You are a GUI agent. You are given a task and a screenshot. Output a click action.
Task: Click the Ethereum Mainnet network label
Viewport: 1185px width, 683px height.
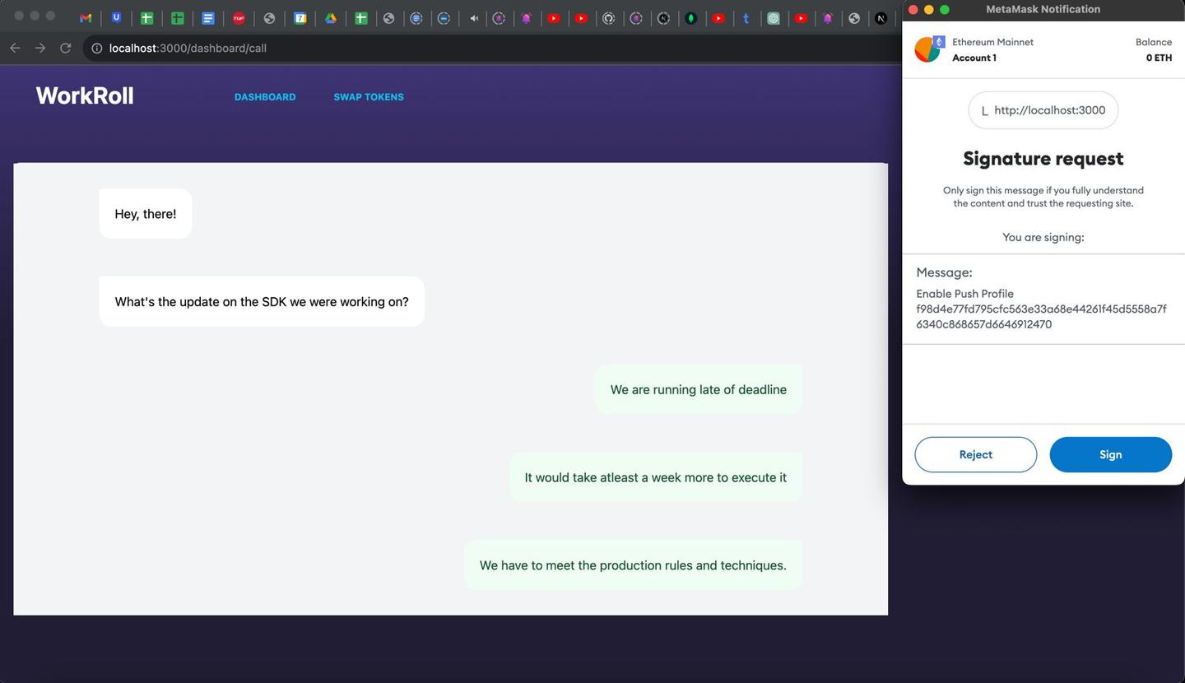[x=992, y=42]
